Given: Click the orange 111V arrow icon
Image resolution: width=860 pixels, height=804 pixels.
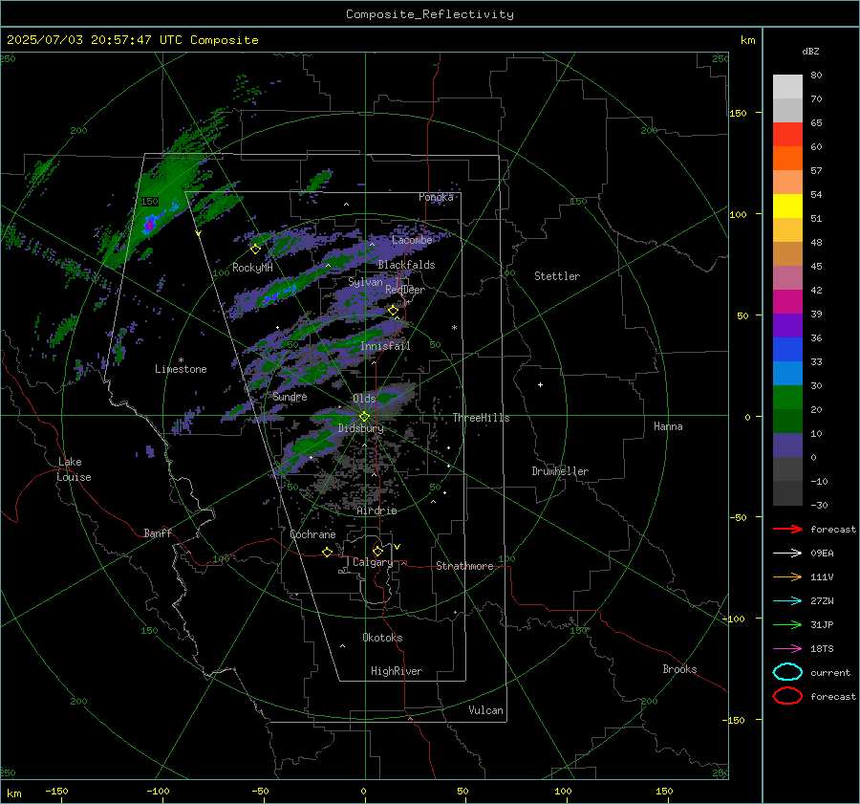Looking at the screenshot, I should pyautogui.click(x=787, y=576).
